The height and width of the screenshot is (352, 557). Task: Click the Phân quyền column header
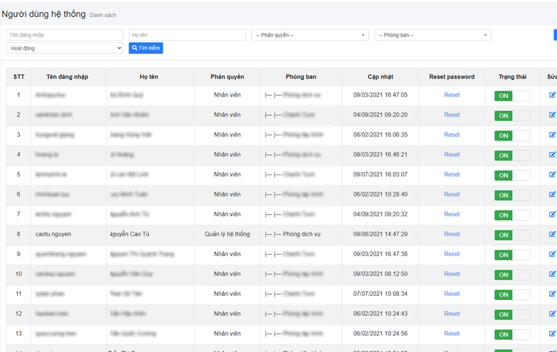pyautogui.click(x=227, y=77)
